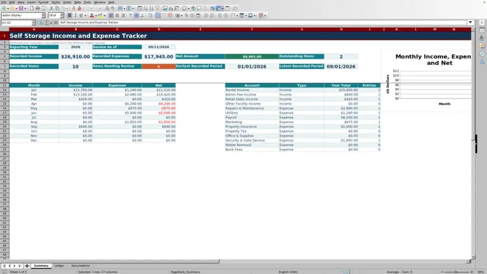Click the Merge and Center cells icon
487x274 pixels.
tap(158, 15)
